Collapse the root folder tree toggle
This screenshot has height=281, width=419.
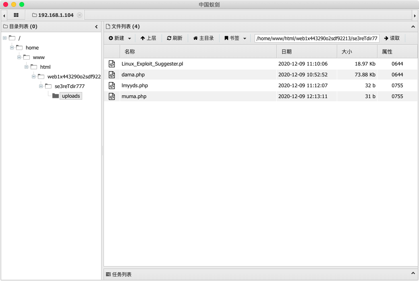[x=4, y=38]
